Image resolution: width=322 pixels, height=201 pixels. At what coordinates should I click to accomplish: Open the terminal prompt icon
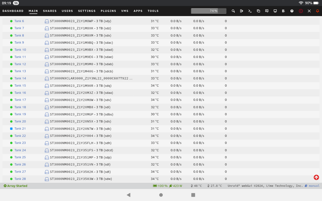point(250,11)
